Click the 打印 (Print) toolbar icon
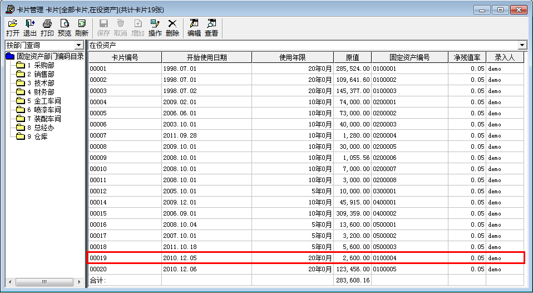533x293 pixels. pos(47,28)
